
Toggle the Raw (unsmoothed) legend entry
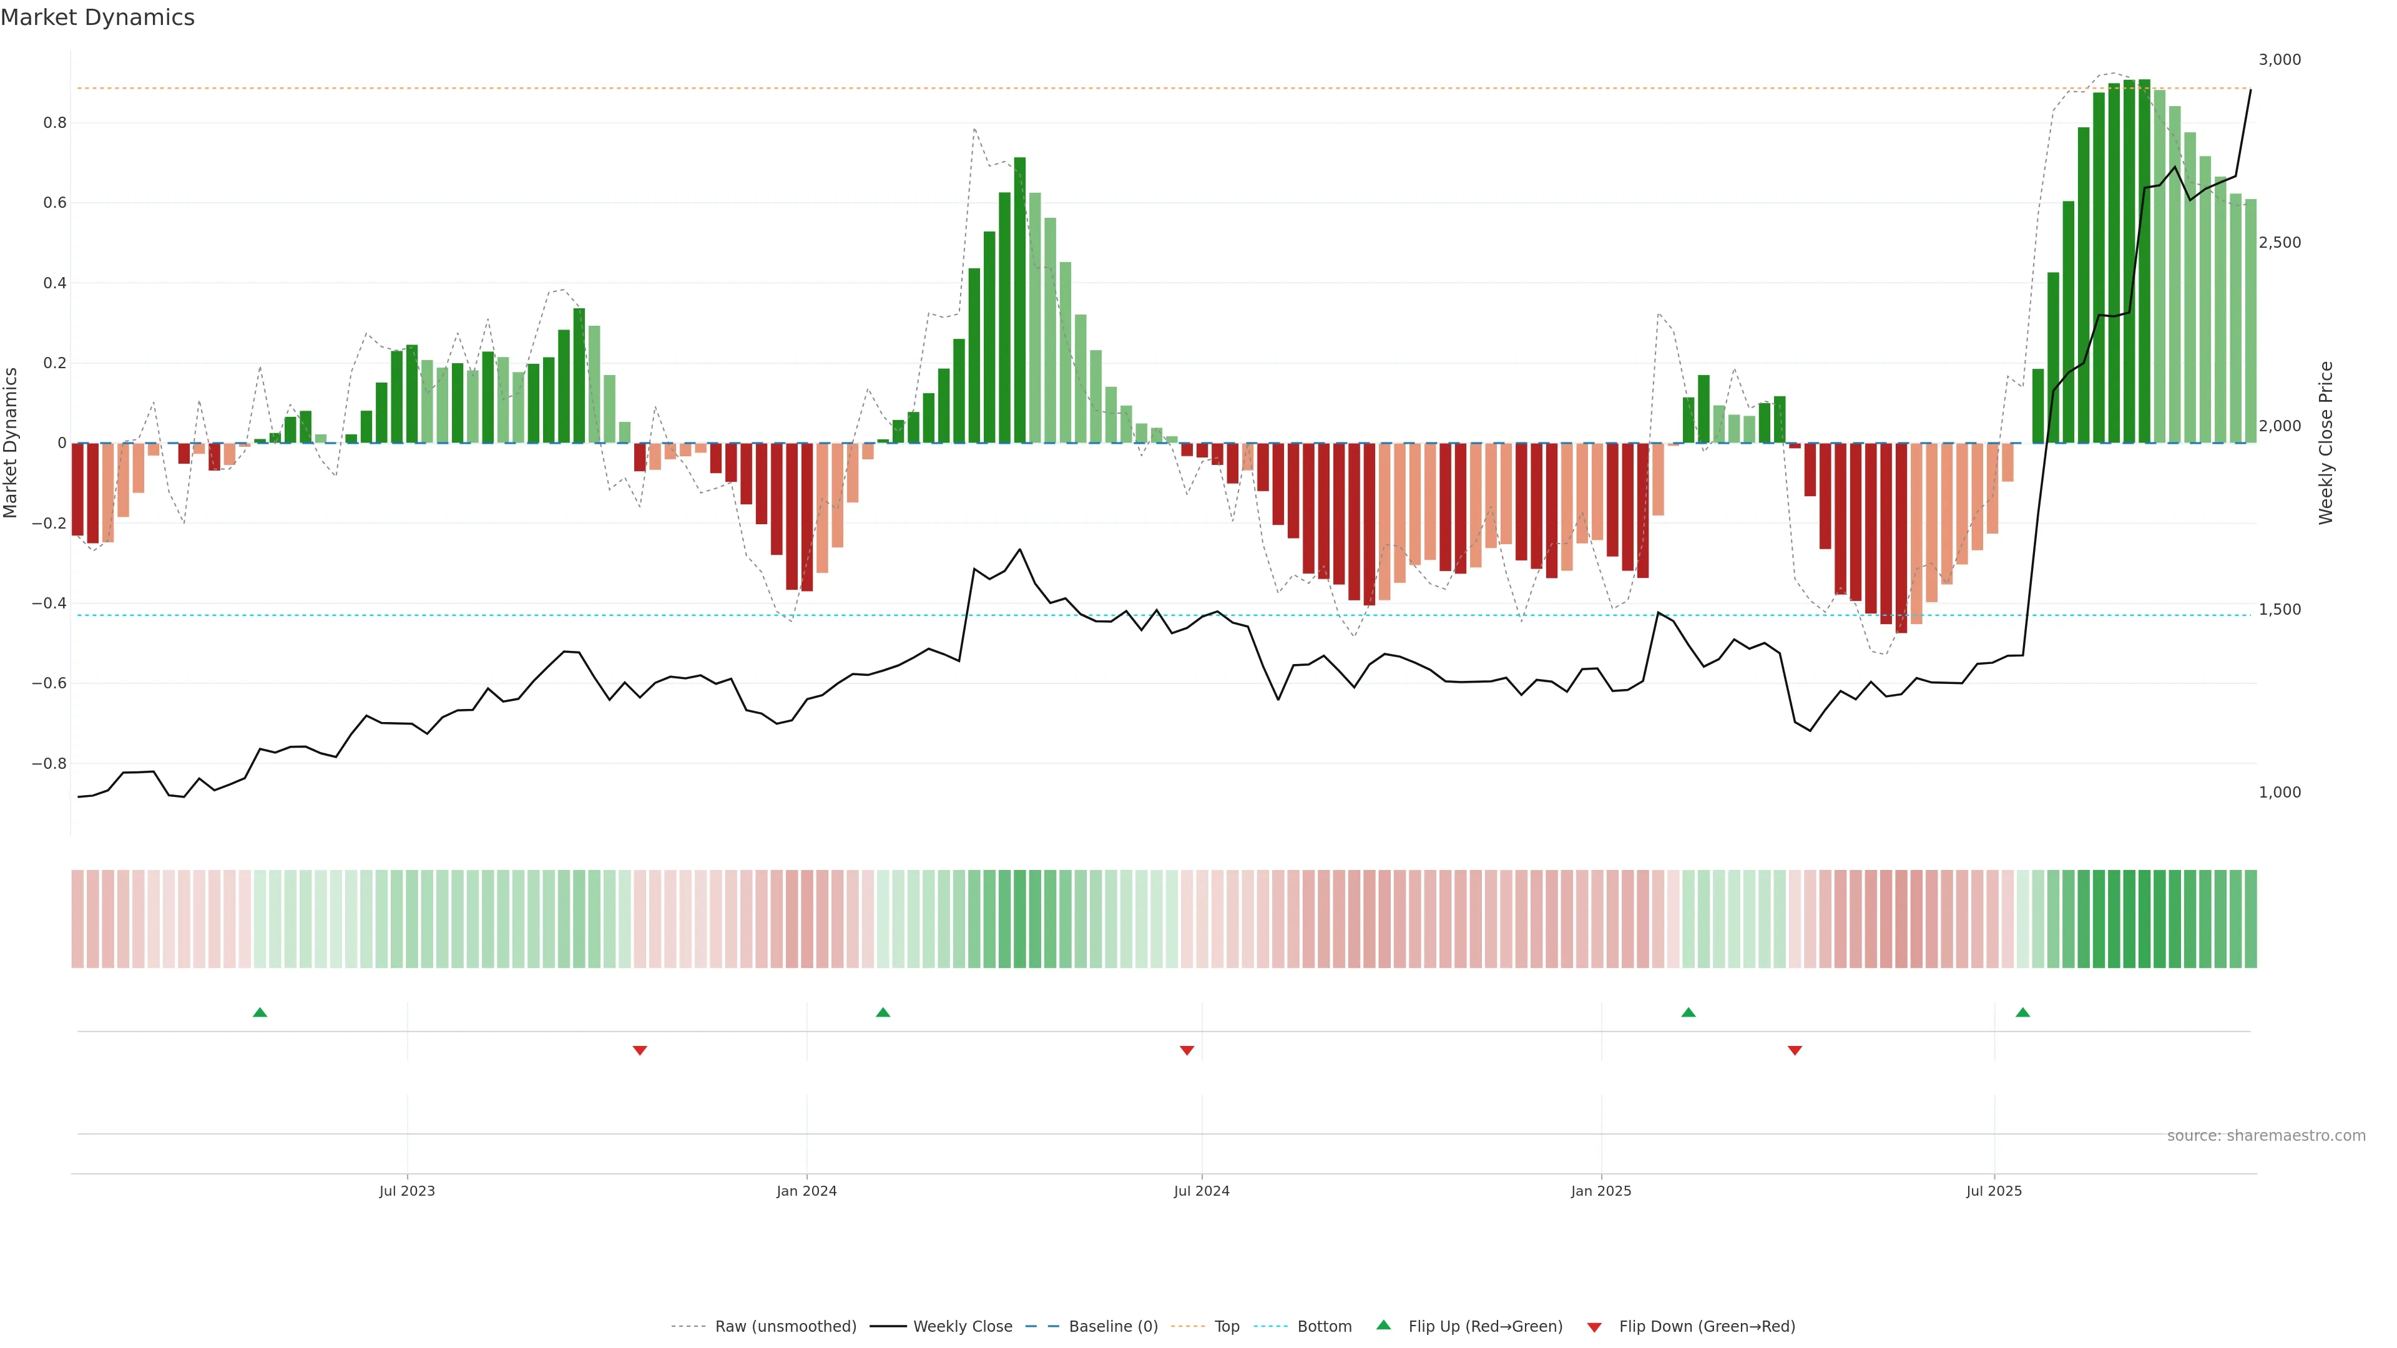click(x=785, y=1327)
